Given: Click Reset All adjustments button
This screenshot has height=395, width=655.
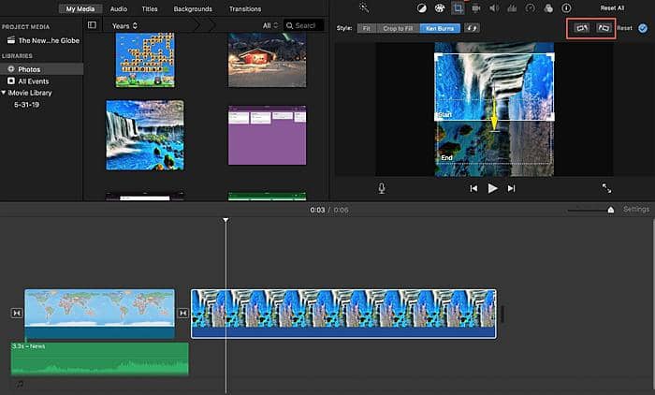Looking at the screenshot, I should coord(612,7).
